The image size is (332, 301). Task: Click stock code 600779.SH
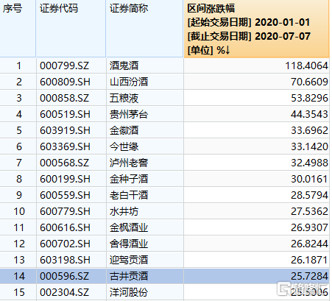point(65,211)
